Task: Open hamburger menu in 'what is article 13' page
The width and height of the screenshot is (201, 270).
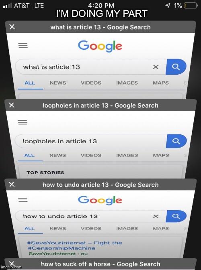Action: tap(23, 46)
